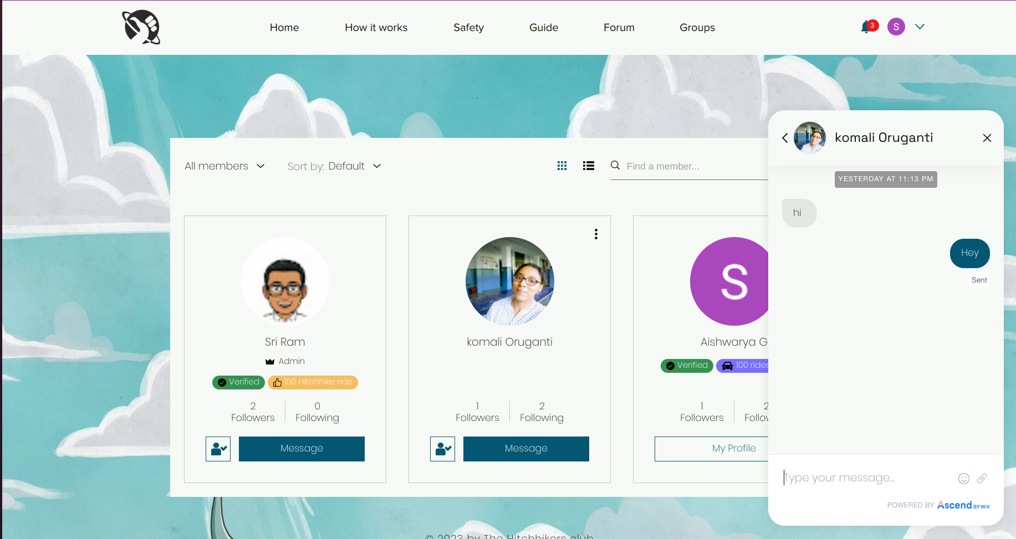The width and height of the screenshot is (1016, 539).
Task: Click the 100 Hitchhike ride badge
Action: pos(313,382)
